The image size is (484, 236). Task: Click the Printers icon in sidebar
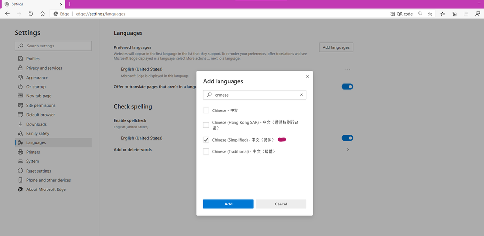click(20, 152)
